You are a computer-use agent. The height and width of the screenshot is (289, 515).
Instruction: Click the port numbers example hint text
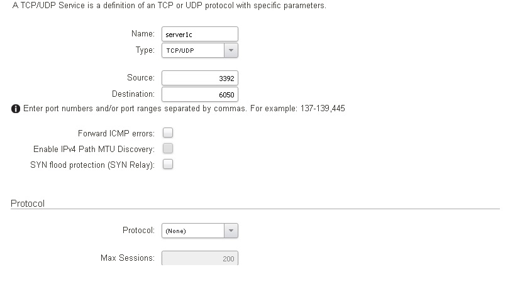(x=184, y=109)
